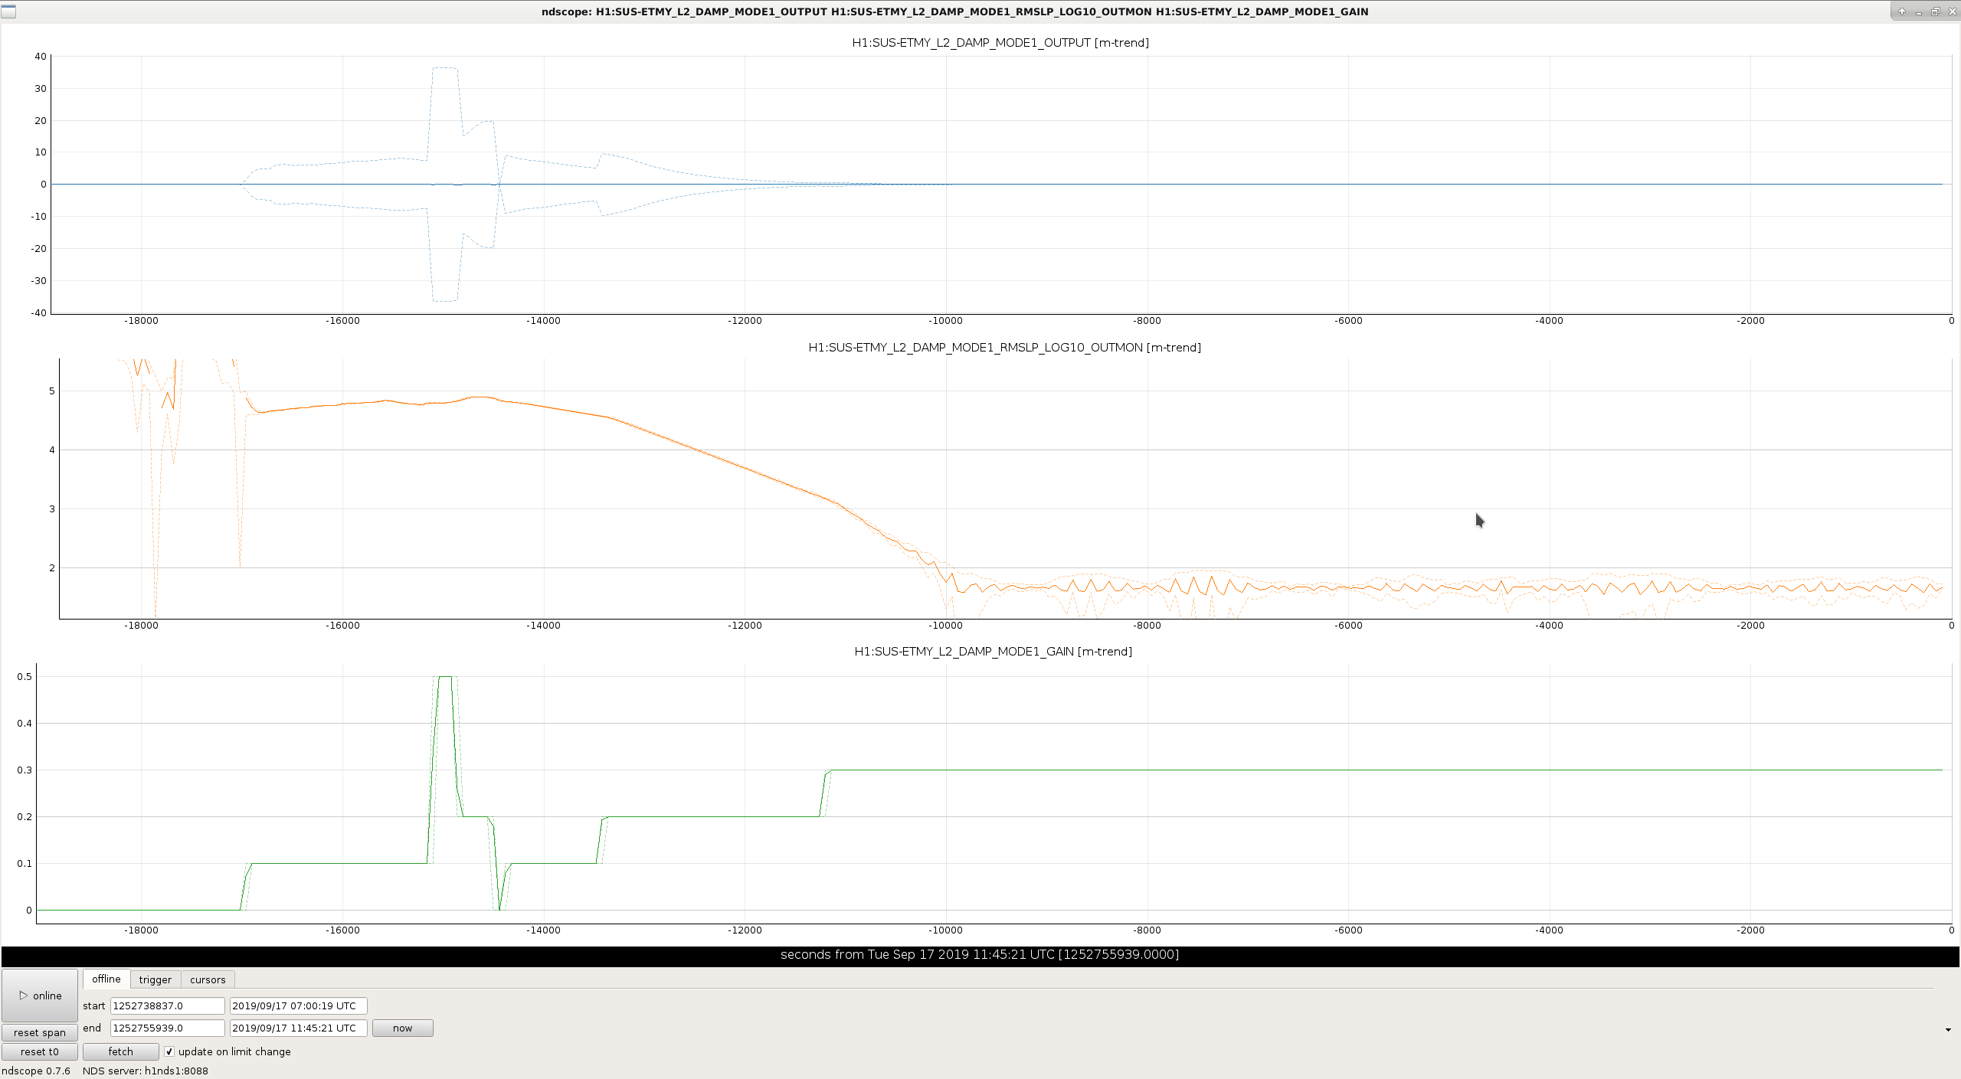Click the reset t0 button
1961x1079 pixels.
click(x=40, y=1051)
